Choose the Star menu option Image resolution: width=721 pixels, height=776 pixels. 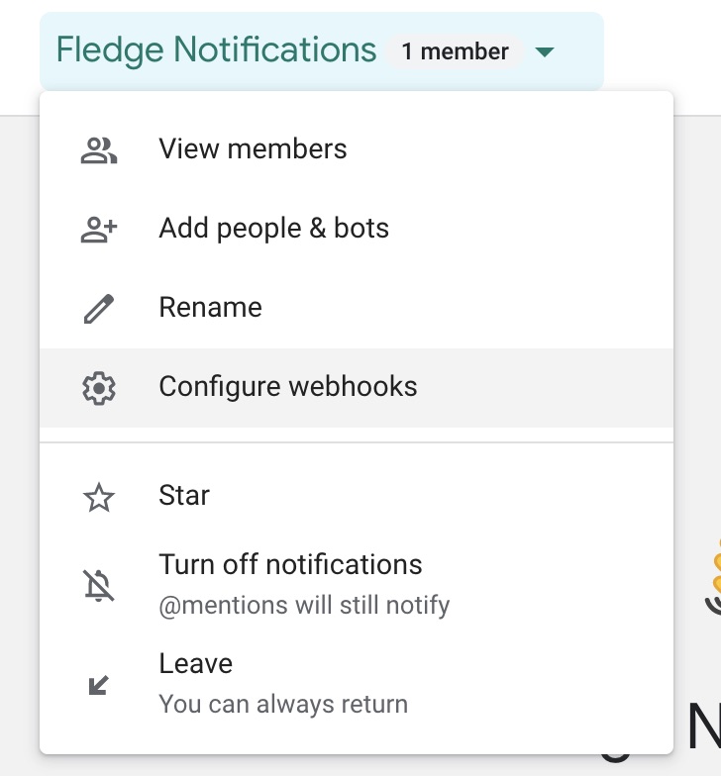point(184,495)
